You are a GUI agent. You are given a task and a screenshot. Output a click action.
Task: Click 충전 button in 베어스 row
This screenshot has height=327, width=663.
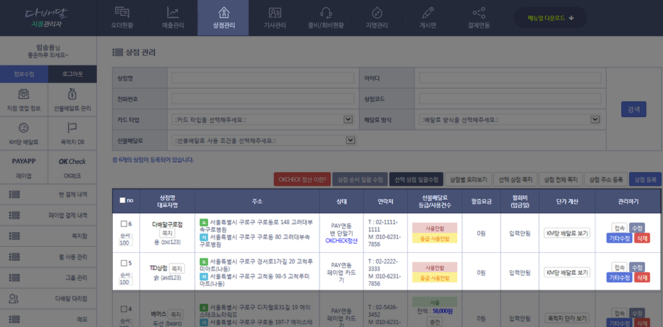pos(435,322)
